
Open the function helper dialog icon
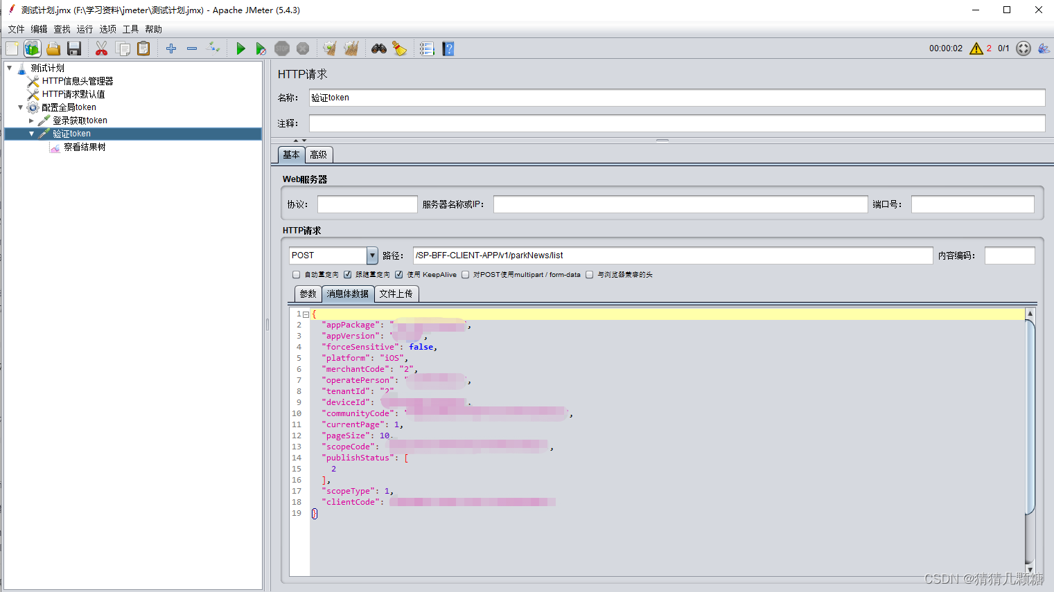(x=427, y=48)
